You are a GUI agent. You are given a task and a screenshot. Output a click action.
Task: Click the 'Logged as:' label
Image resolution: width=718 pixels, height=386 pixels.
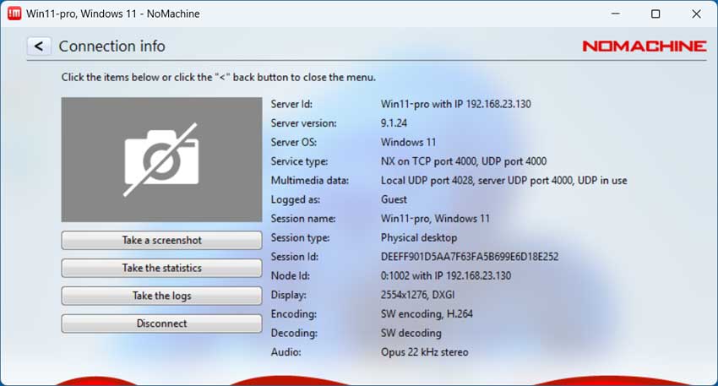(296, 199)
